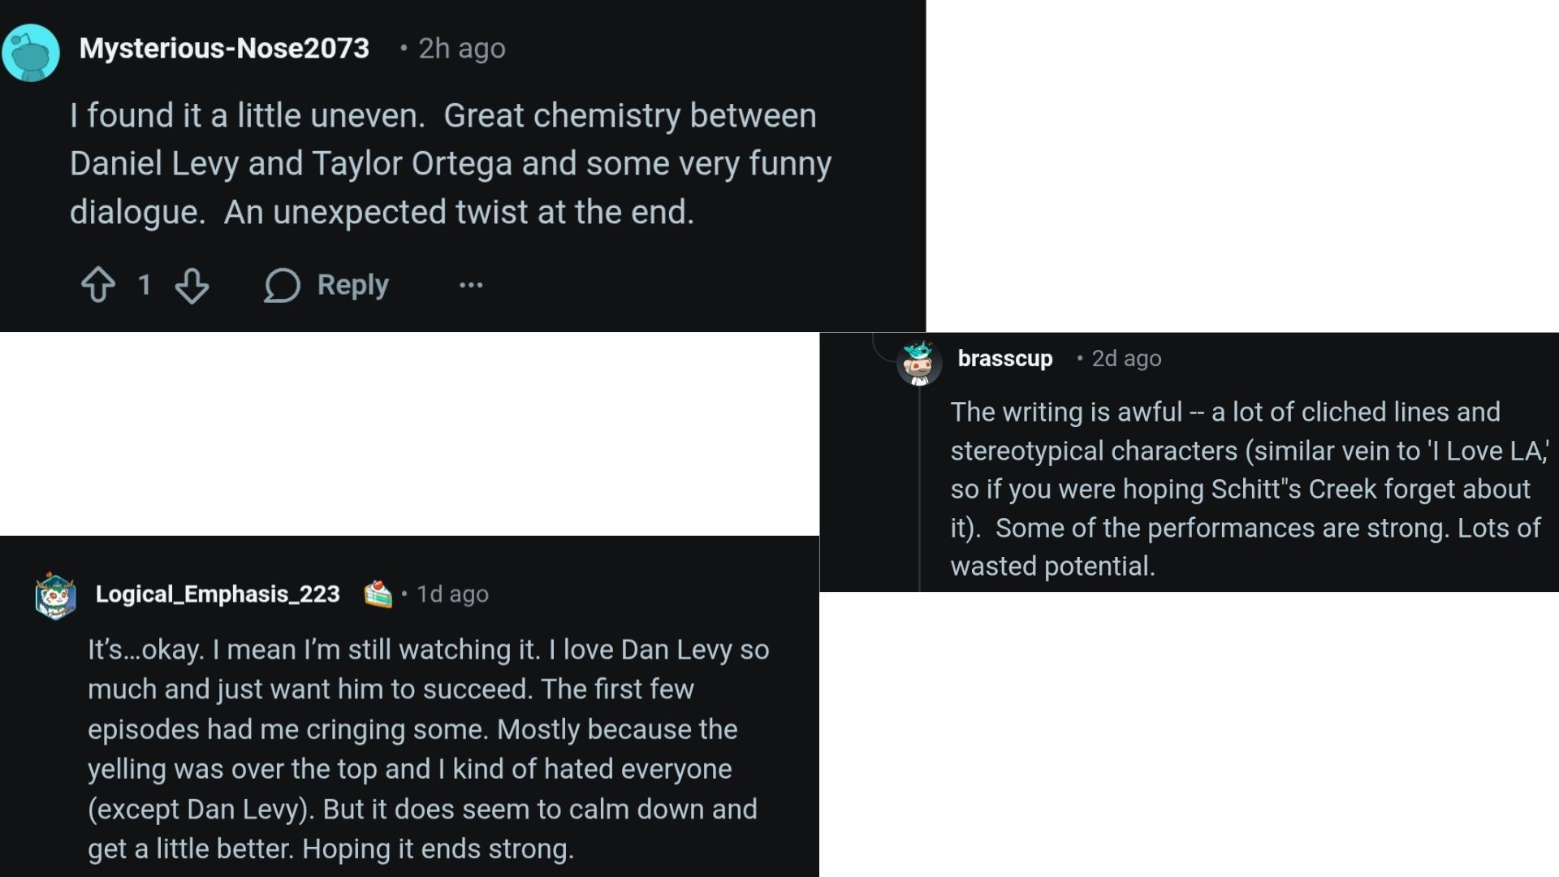The height and width of the screenshot is (877, 1559).
Task: Open Mysterious-Nose2073 user profile
Action: [224, 48]
